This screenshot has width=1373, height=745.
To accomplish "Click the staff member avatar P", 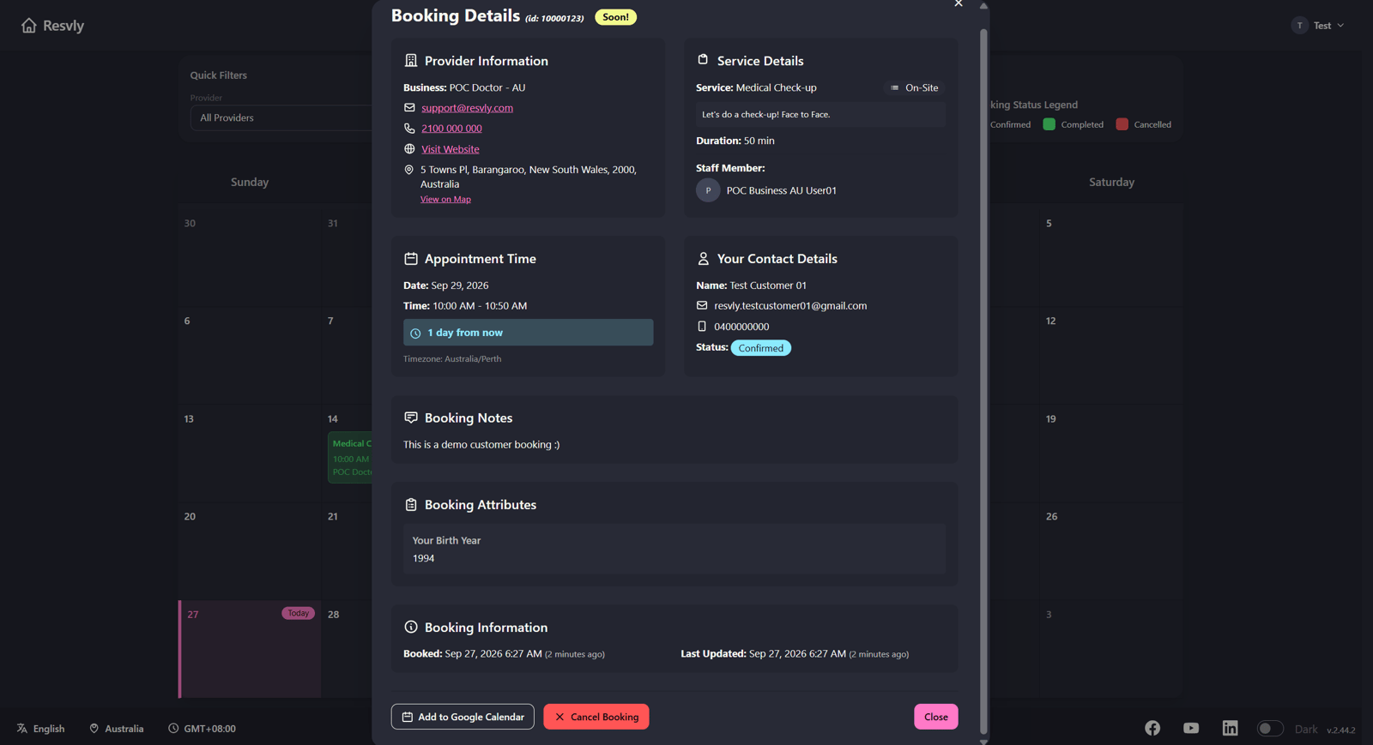I will click(708, 190).
